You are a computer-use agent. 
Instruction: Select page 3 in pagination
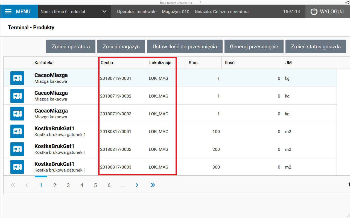point(68,185)
